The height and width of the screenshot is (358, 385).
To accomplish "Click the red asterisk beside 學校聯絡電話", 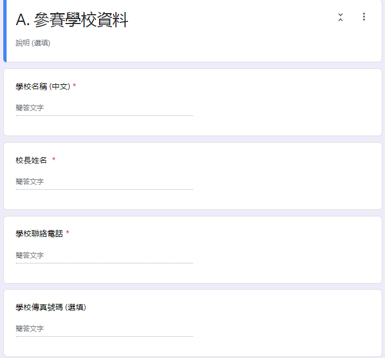I will [x=67, y=233].
